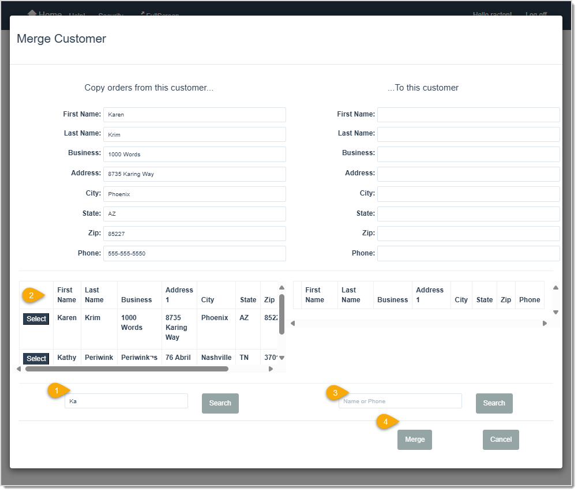Click the up arrow on right grid's scrollbar

[x=556, y=287]
